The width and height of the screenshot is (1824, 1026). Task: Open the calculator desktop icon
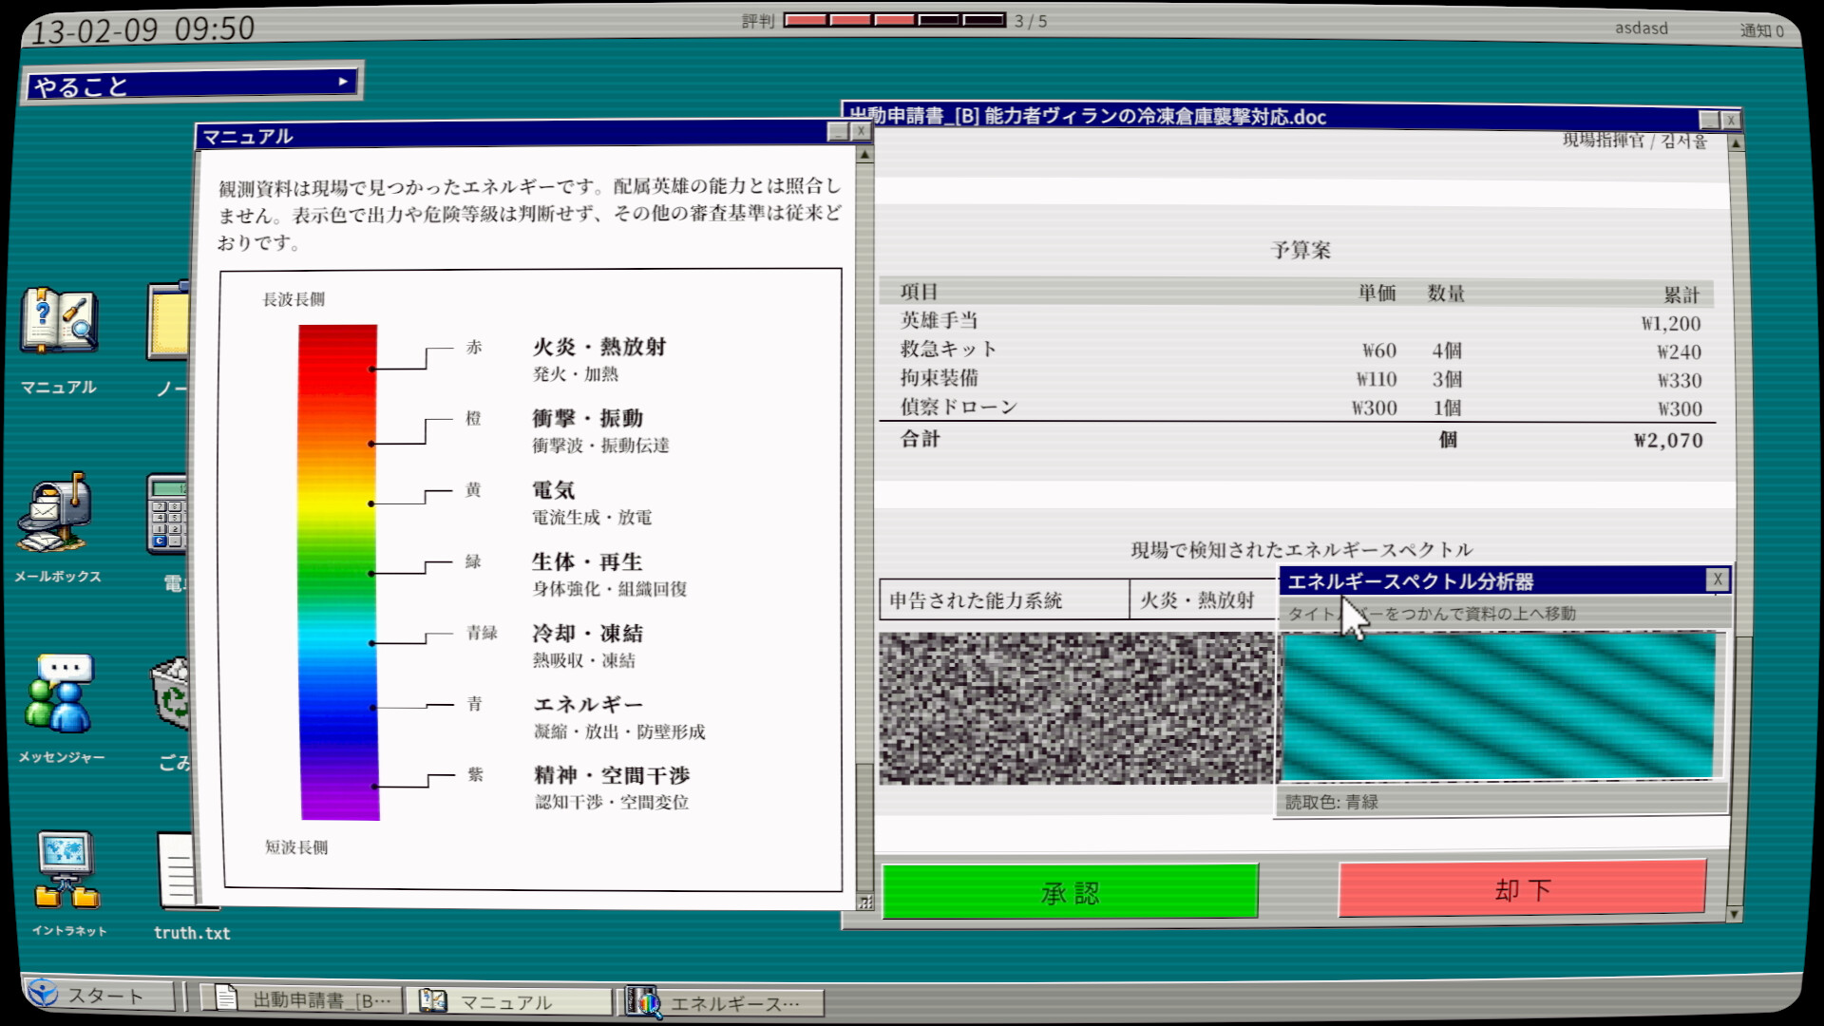[168, 513]
